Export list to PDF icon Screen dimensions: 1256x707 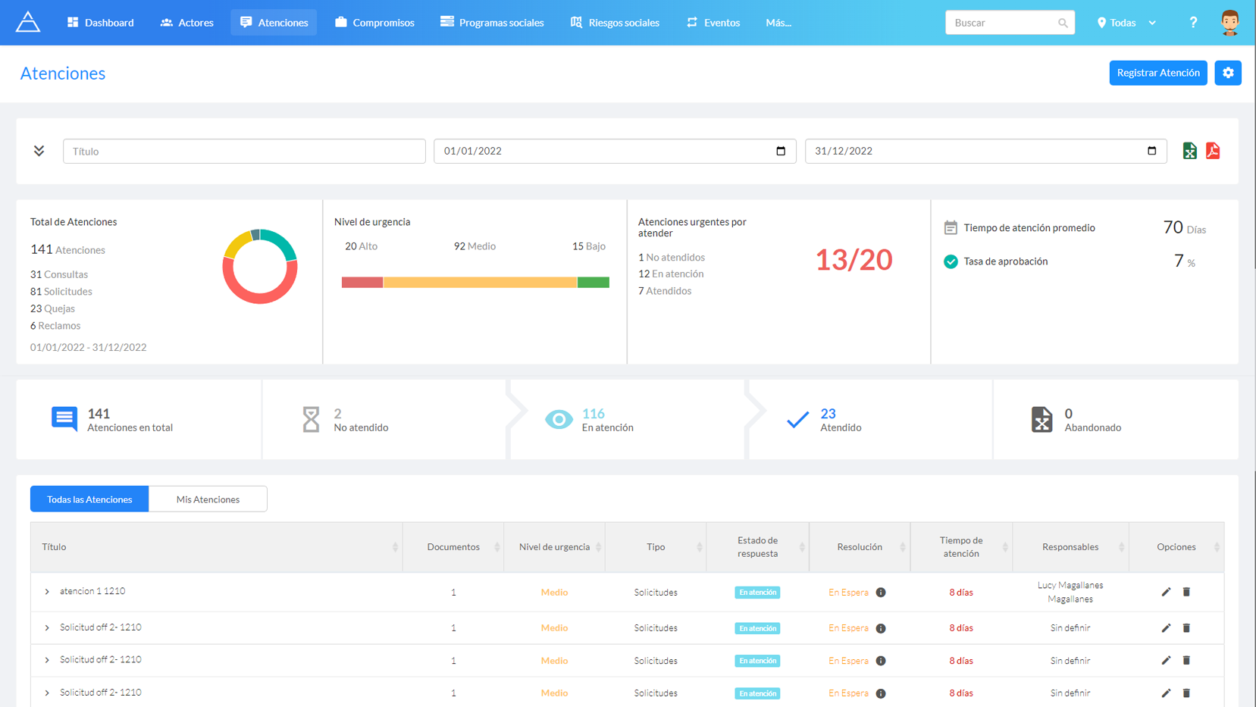1213,151
